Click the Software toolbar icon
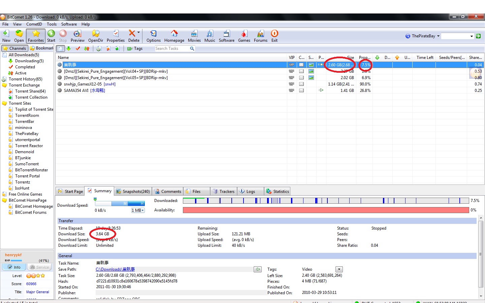This screenshot has width=485, height=303. point(227,36)
